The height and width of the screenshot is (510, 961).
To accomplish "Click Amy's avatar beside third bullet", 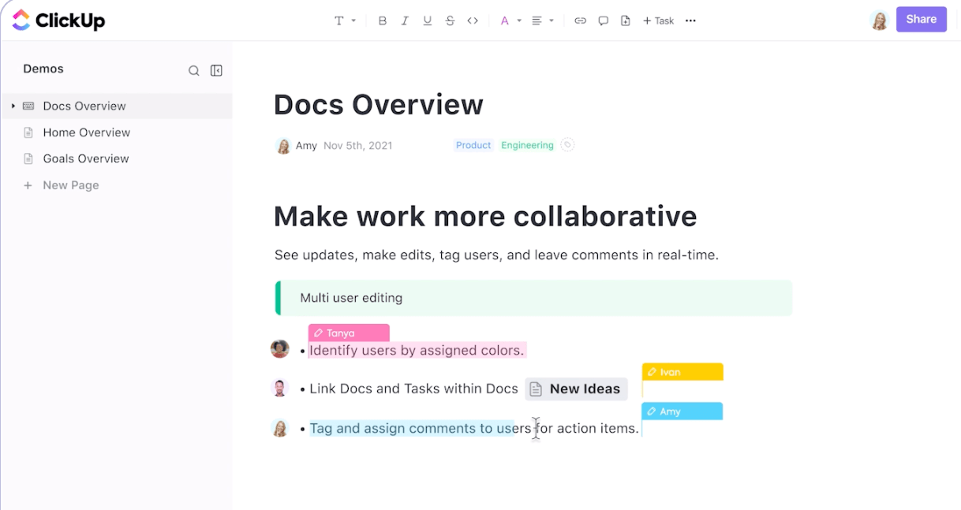I will coord(280,428).
